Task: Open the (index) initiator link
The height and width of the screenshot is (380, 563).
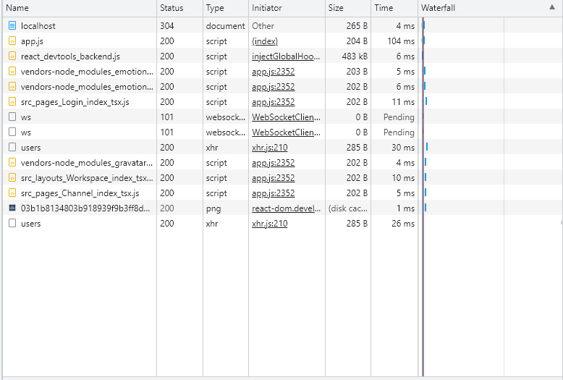Action: click(265, 41)
